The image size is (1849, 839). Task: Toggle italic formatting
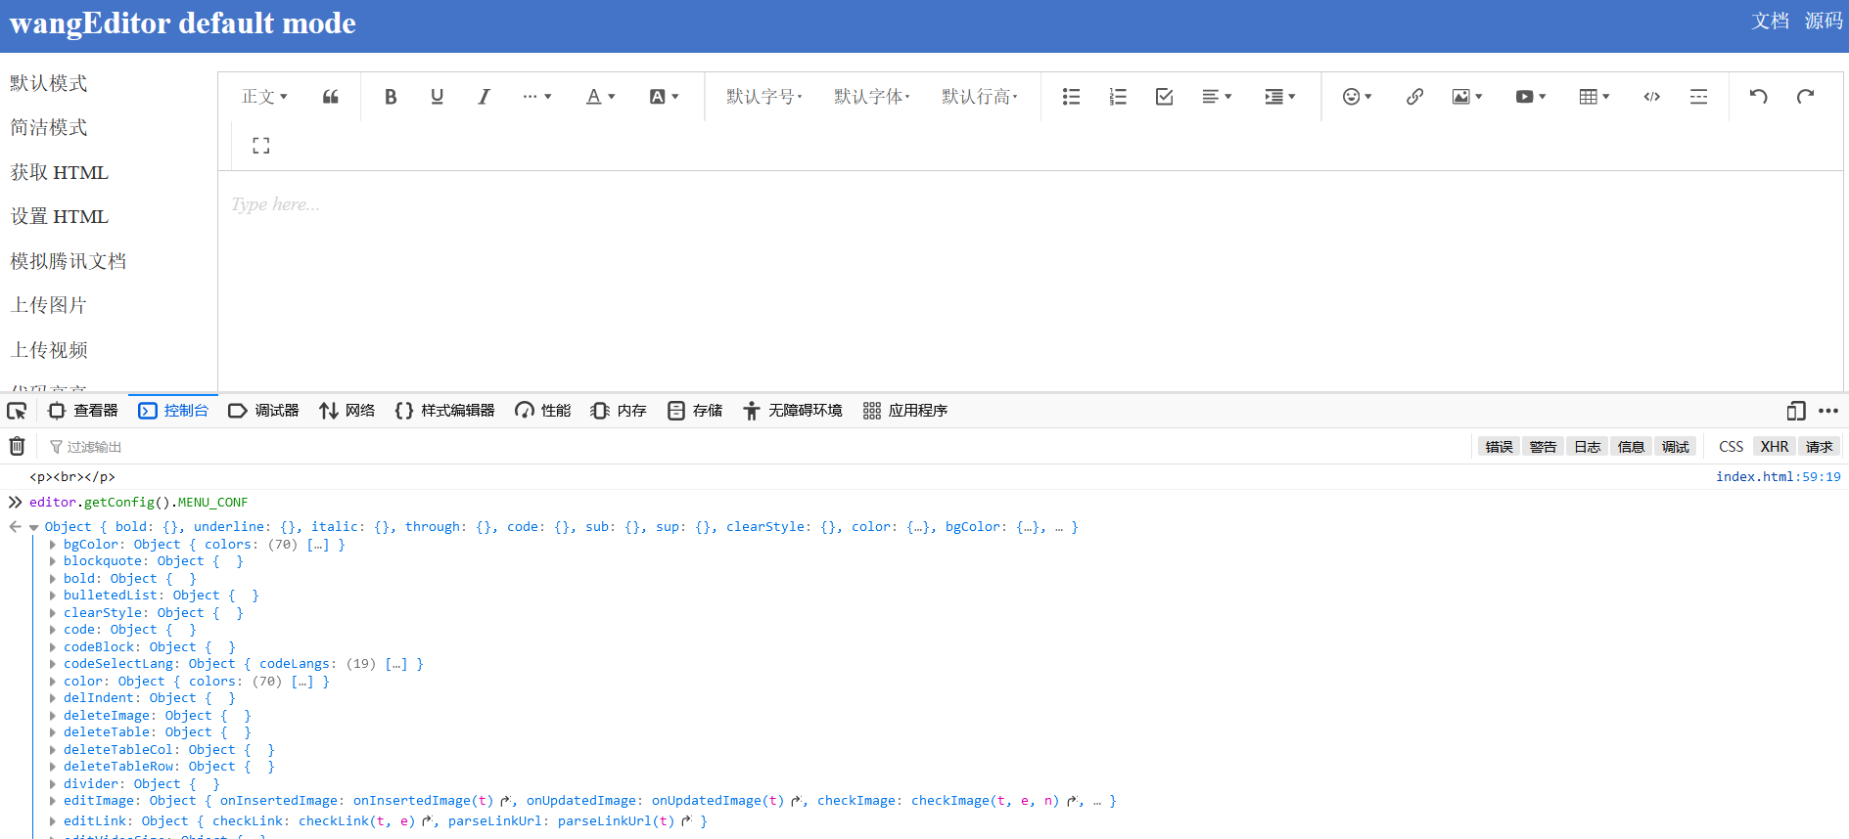click(484, 97)
